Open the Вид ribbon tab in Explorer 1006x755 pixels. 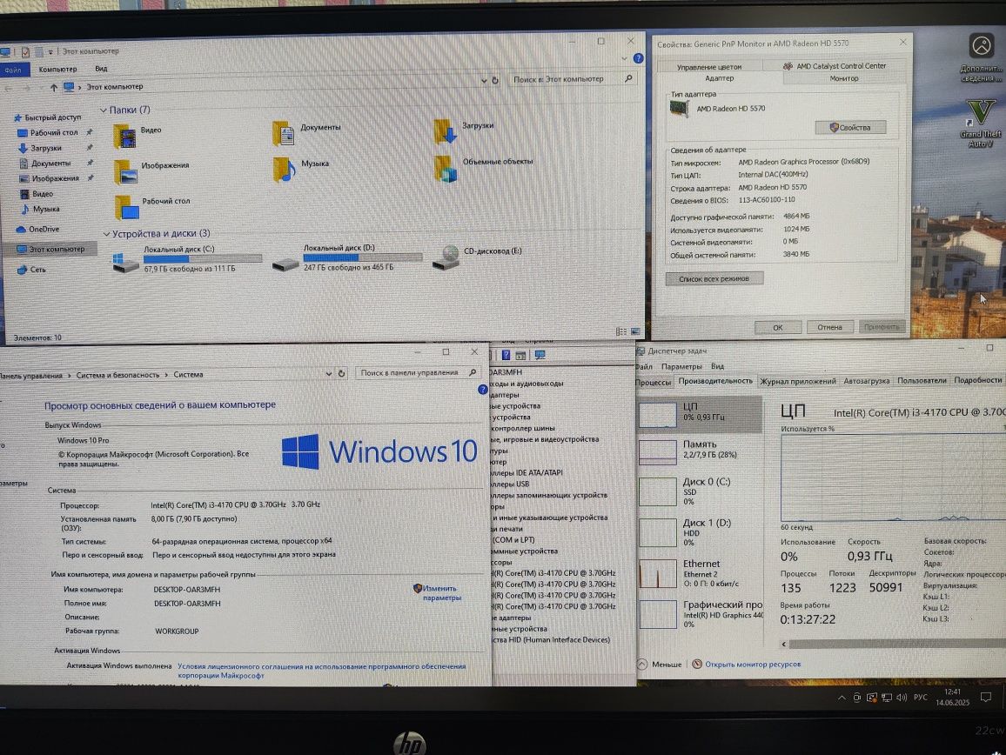tap(101, 69)
